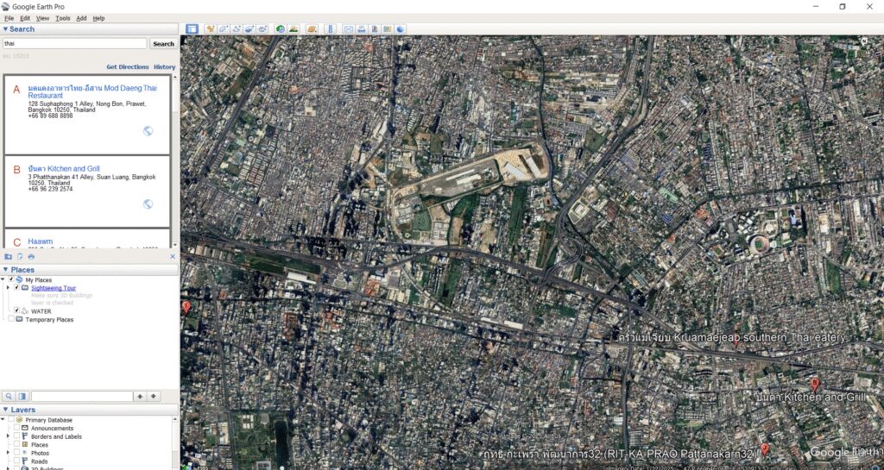Collapse the Primary Database tree node
The image size is (884, 470).
coord(3,420)
